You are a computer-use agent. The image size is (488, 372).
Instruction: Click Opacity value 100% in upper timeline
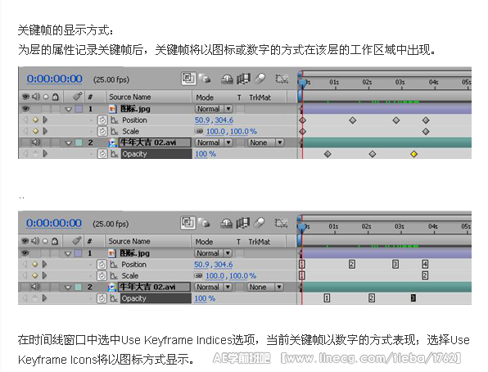(x=206, y=153)
